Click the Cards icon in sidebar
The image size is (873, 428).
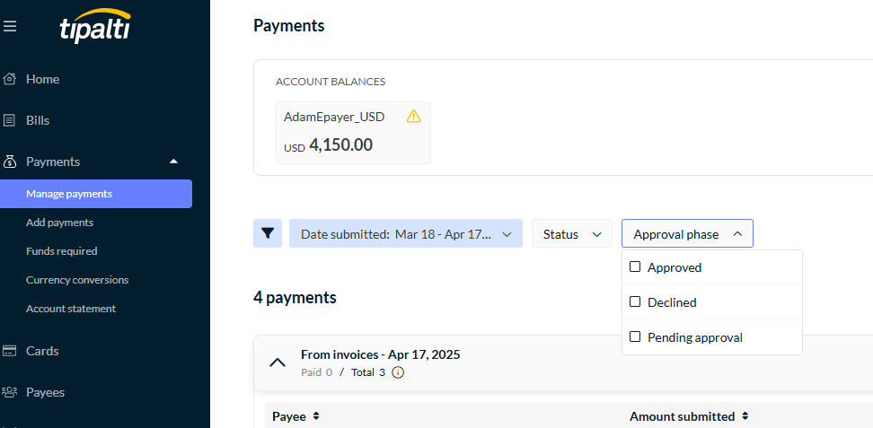click(x=9, y=351)
